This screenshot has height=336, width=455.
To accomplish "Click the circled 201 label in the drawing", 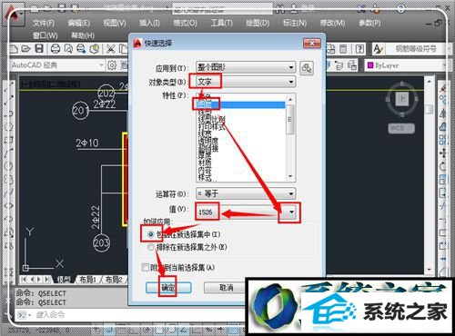I will click(80, 111).
